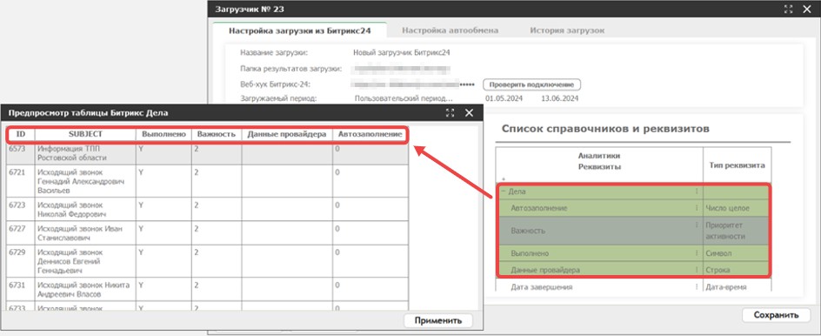Click the ID column header
The image size is (821, 336).
point(21,134)
